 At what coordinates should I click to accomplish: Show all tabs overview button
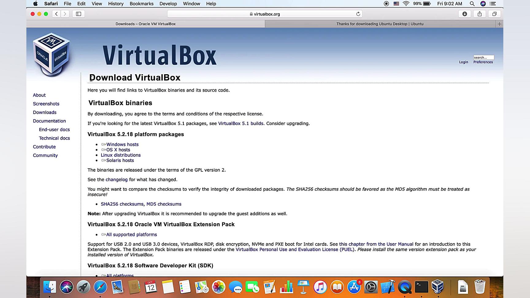tap(494, 14)
